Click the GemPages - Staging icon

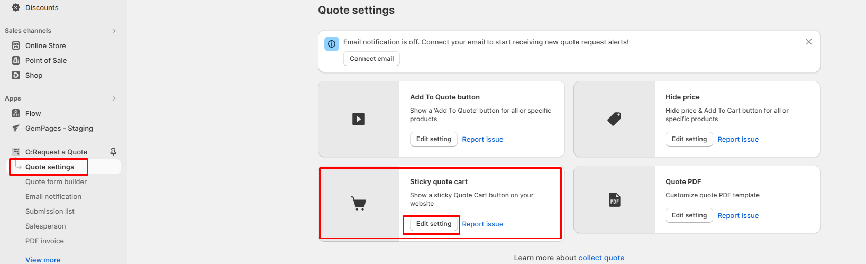pos(16,128)
